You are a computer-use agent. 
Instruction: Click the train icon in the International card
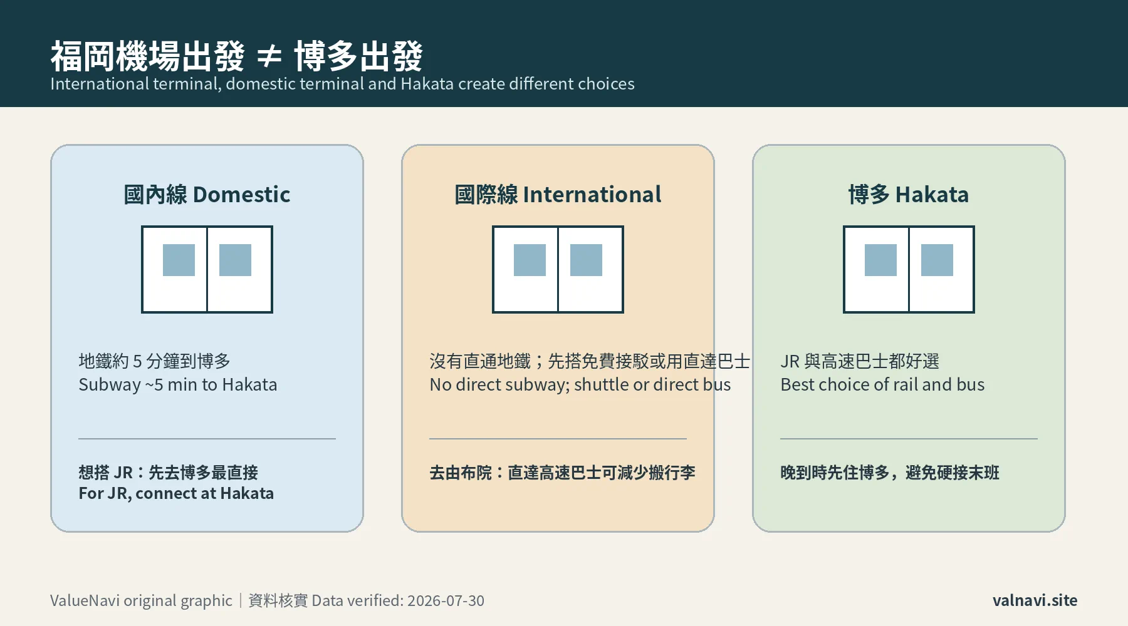click(x=558, y=269)
